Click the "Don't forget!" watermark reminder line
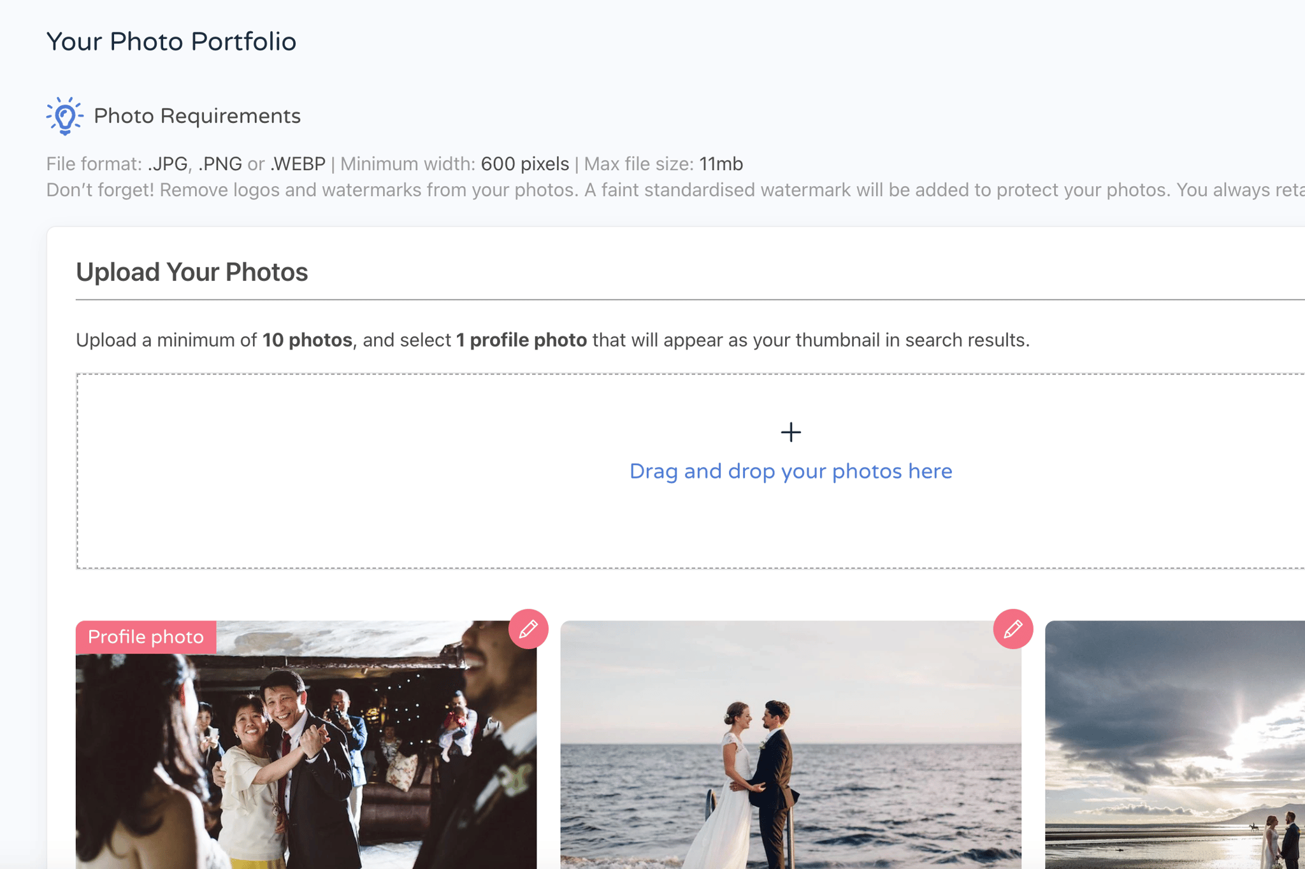This screenshot has height=869, width=1305. coord(675,190)
